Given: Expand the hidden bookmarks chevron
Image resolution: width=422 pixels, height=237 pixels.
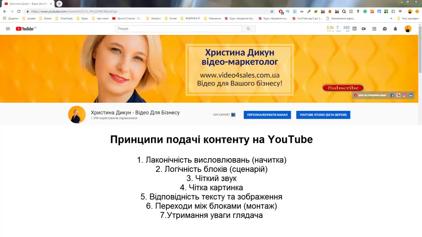Looking at the screenshot, I should pyautogui.click(x=391, y=18).
